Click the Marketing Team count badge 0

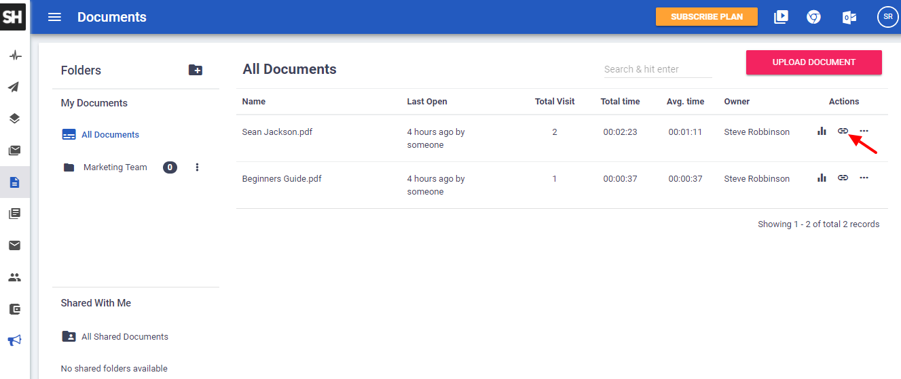click(170, 167)
